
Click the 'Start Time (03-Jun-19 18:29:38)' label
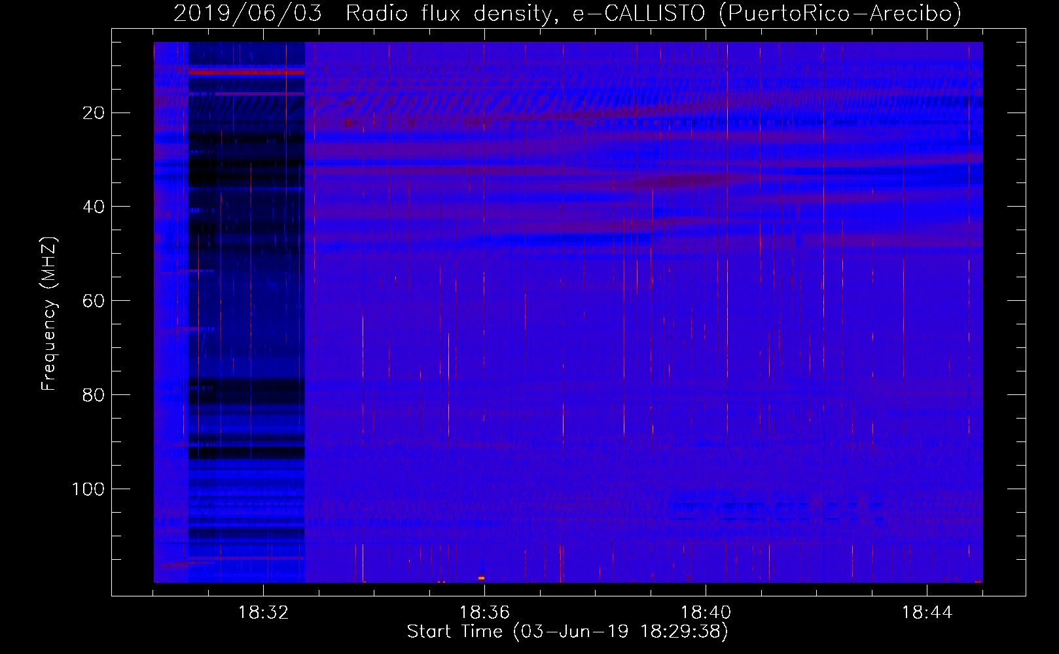pyautogui.click(x=567, y=632)
